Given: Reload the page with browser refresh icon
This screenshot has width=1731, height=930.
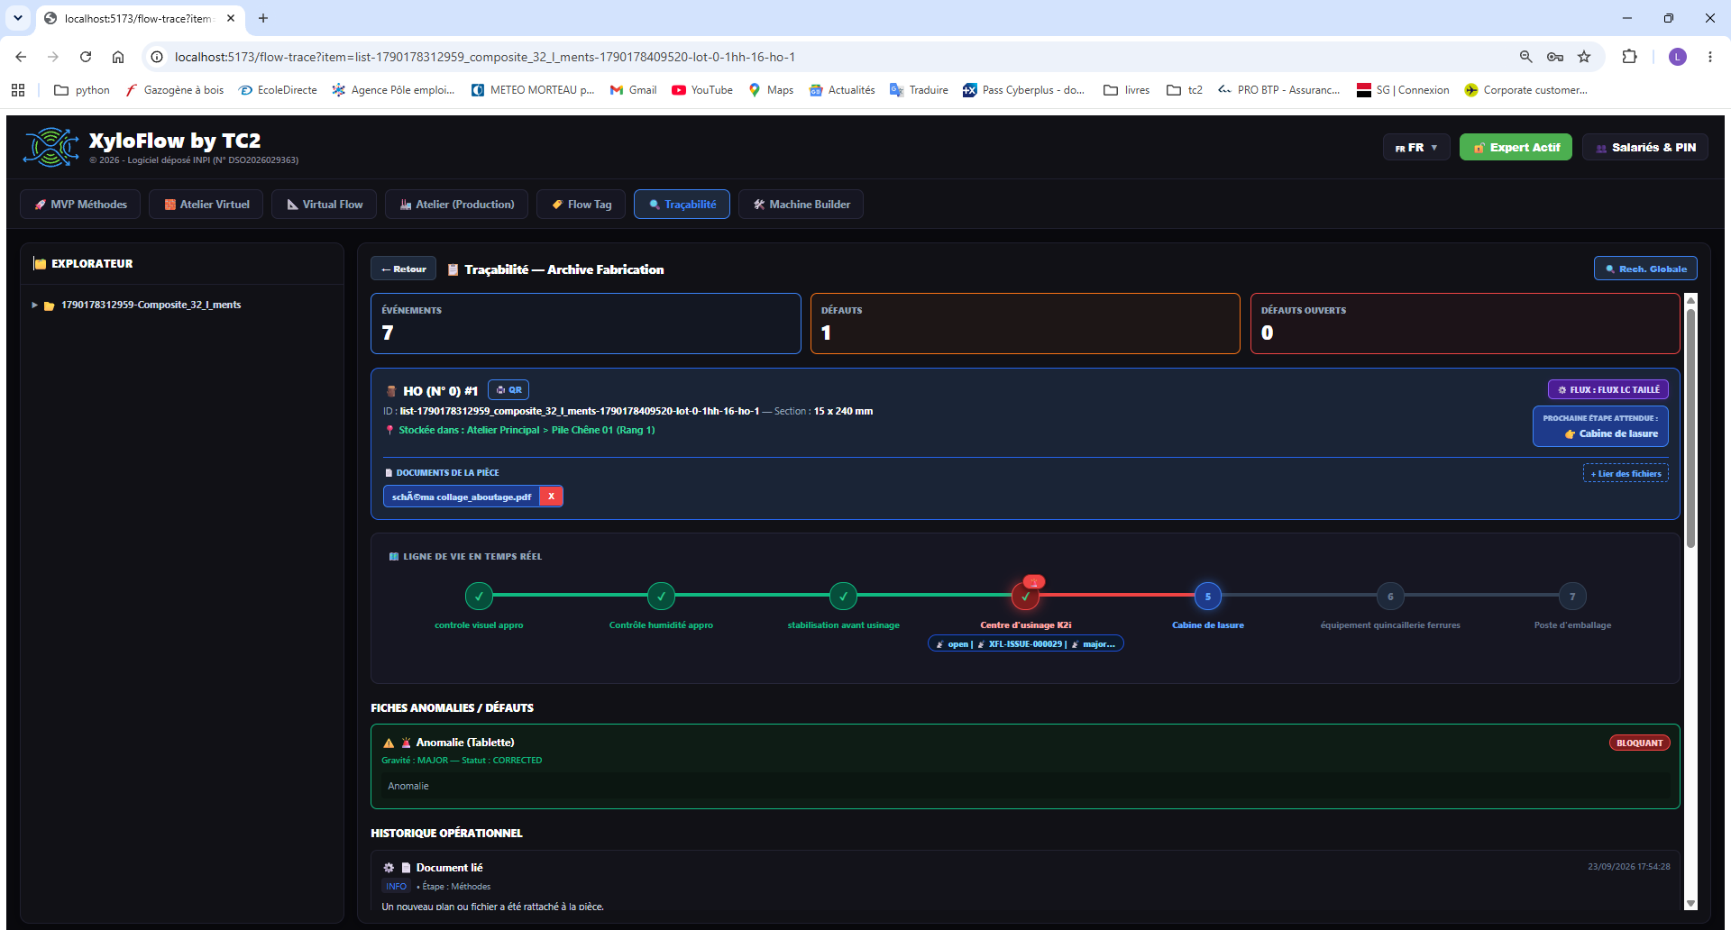Looking at the screenshot, I should [86, 57].
